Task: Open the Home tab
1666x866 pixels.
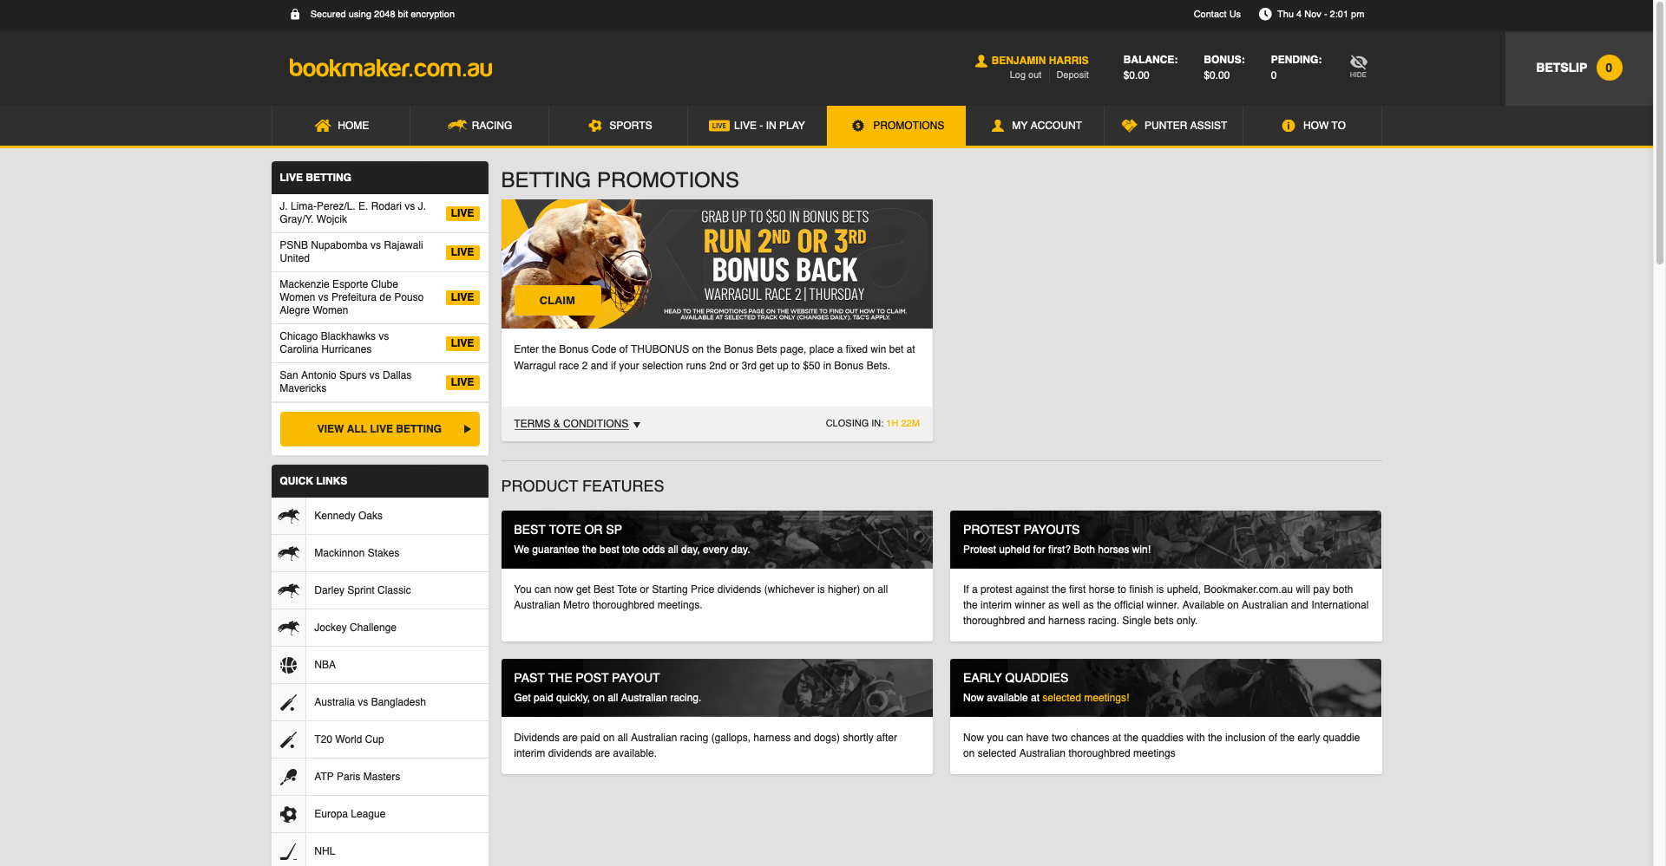Action: pos(341,126)
